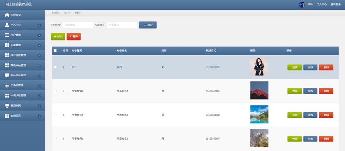
Task: Click 退出登录 to log out
Action: tap(335, 4)
